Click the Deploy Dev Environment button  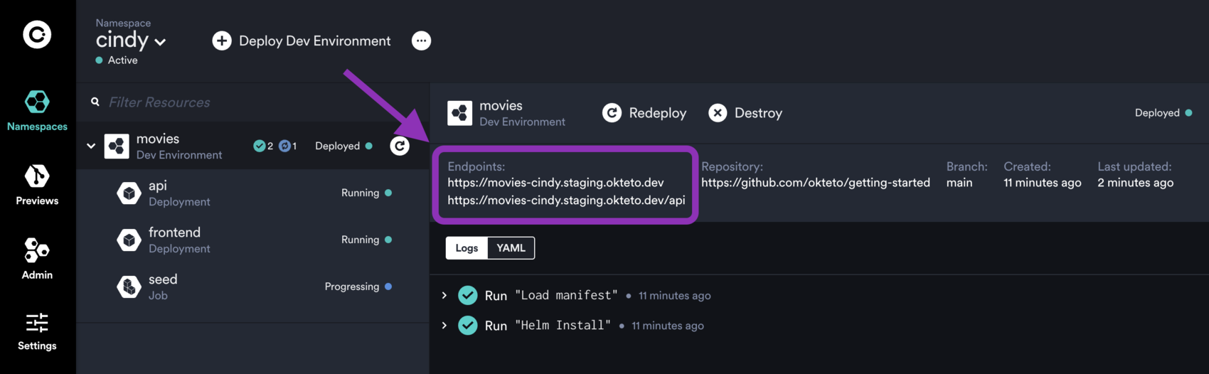pos(302,41)
